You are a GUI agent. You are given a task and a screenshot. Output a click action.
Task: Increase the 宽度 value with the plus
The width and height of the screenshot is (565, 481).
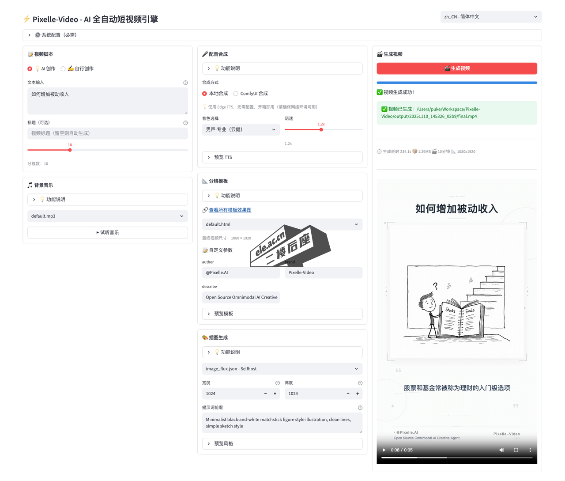[x=275, y=394]
